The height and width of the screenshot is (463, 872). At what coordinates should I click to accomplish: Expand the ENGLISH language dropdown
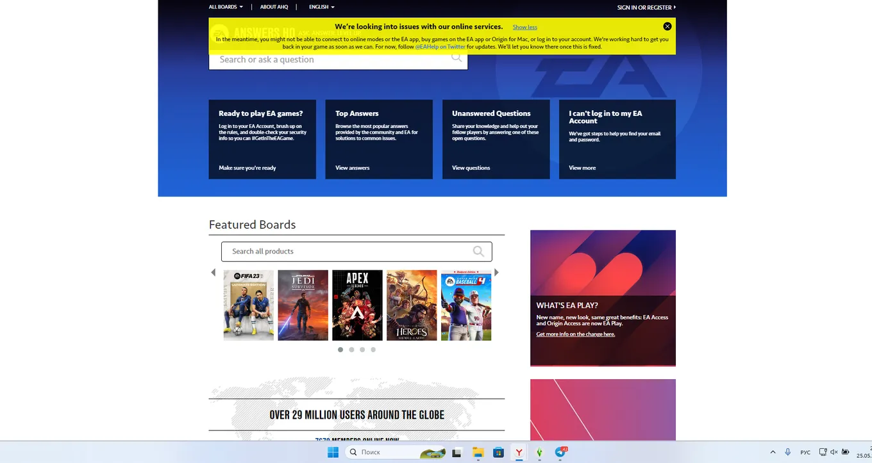pyautogui.click(x=321, y=7)
